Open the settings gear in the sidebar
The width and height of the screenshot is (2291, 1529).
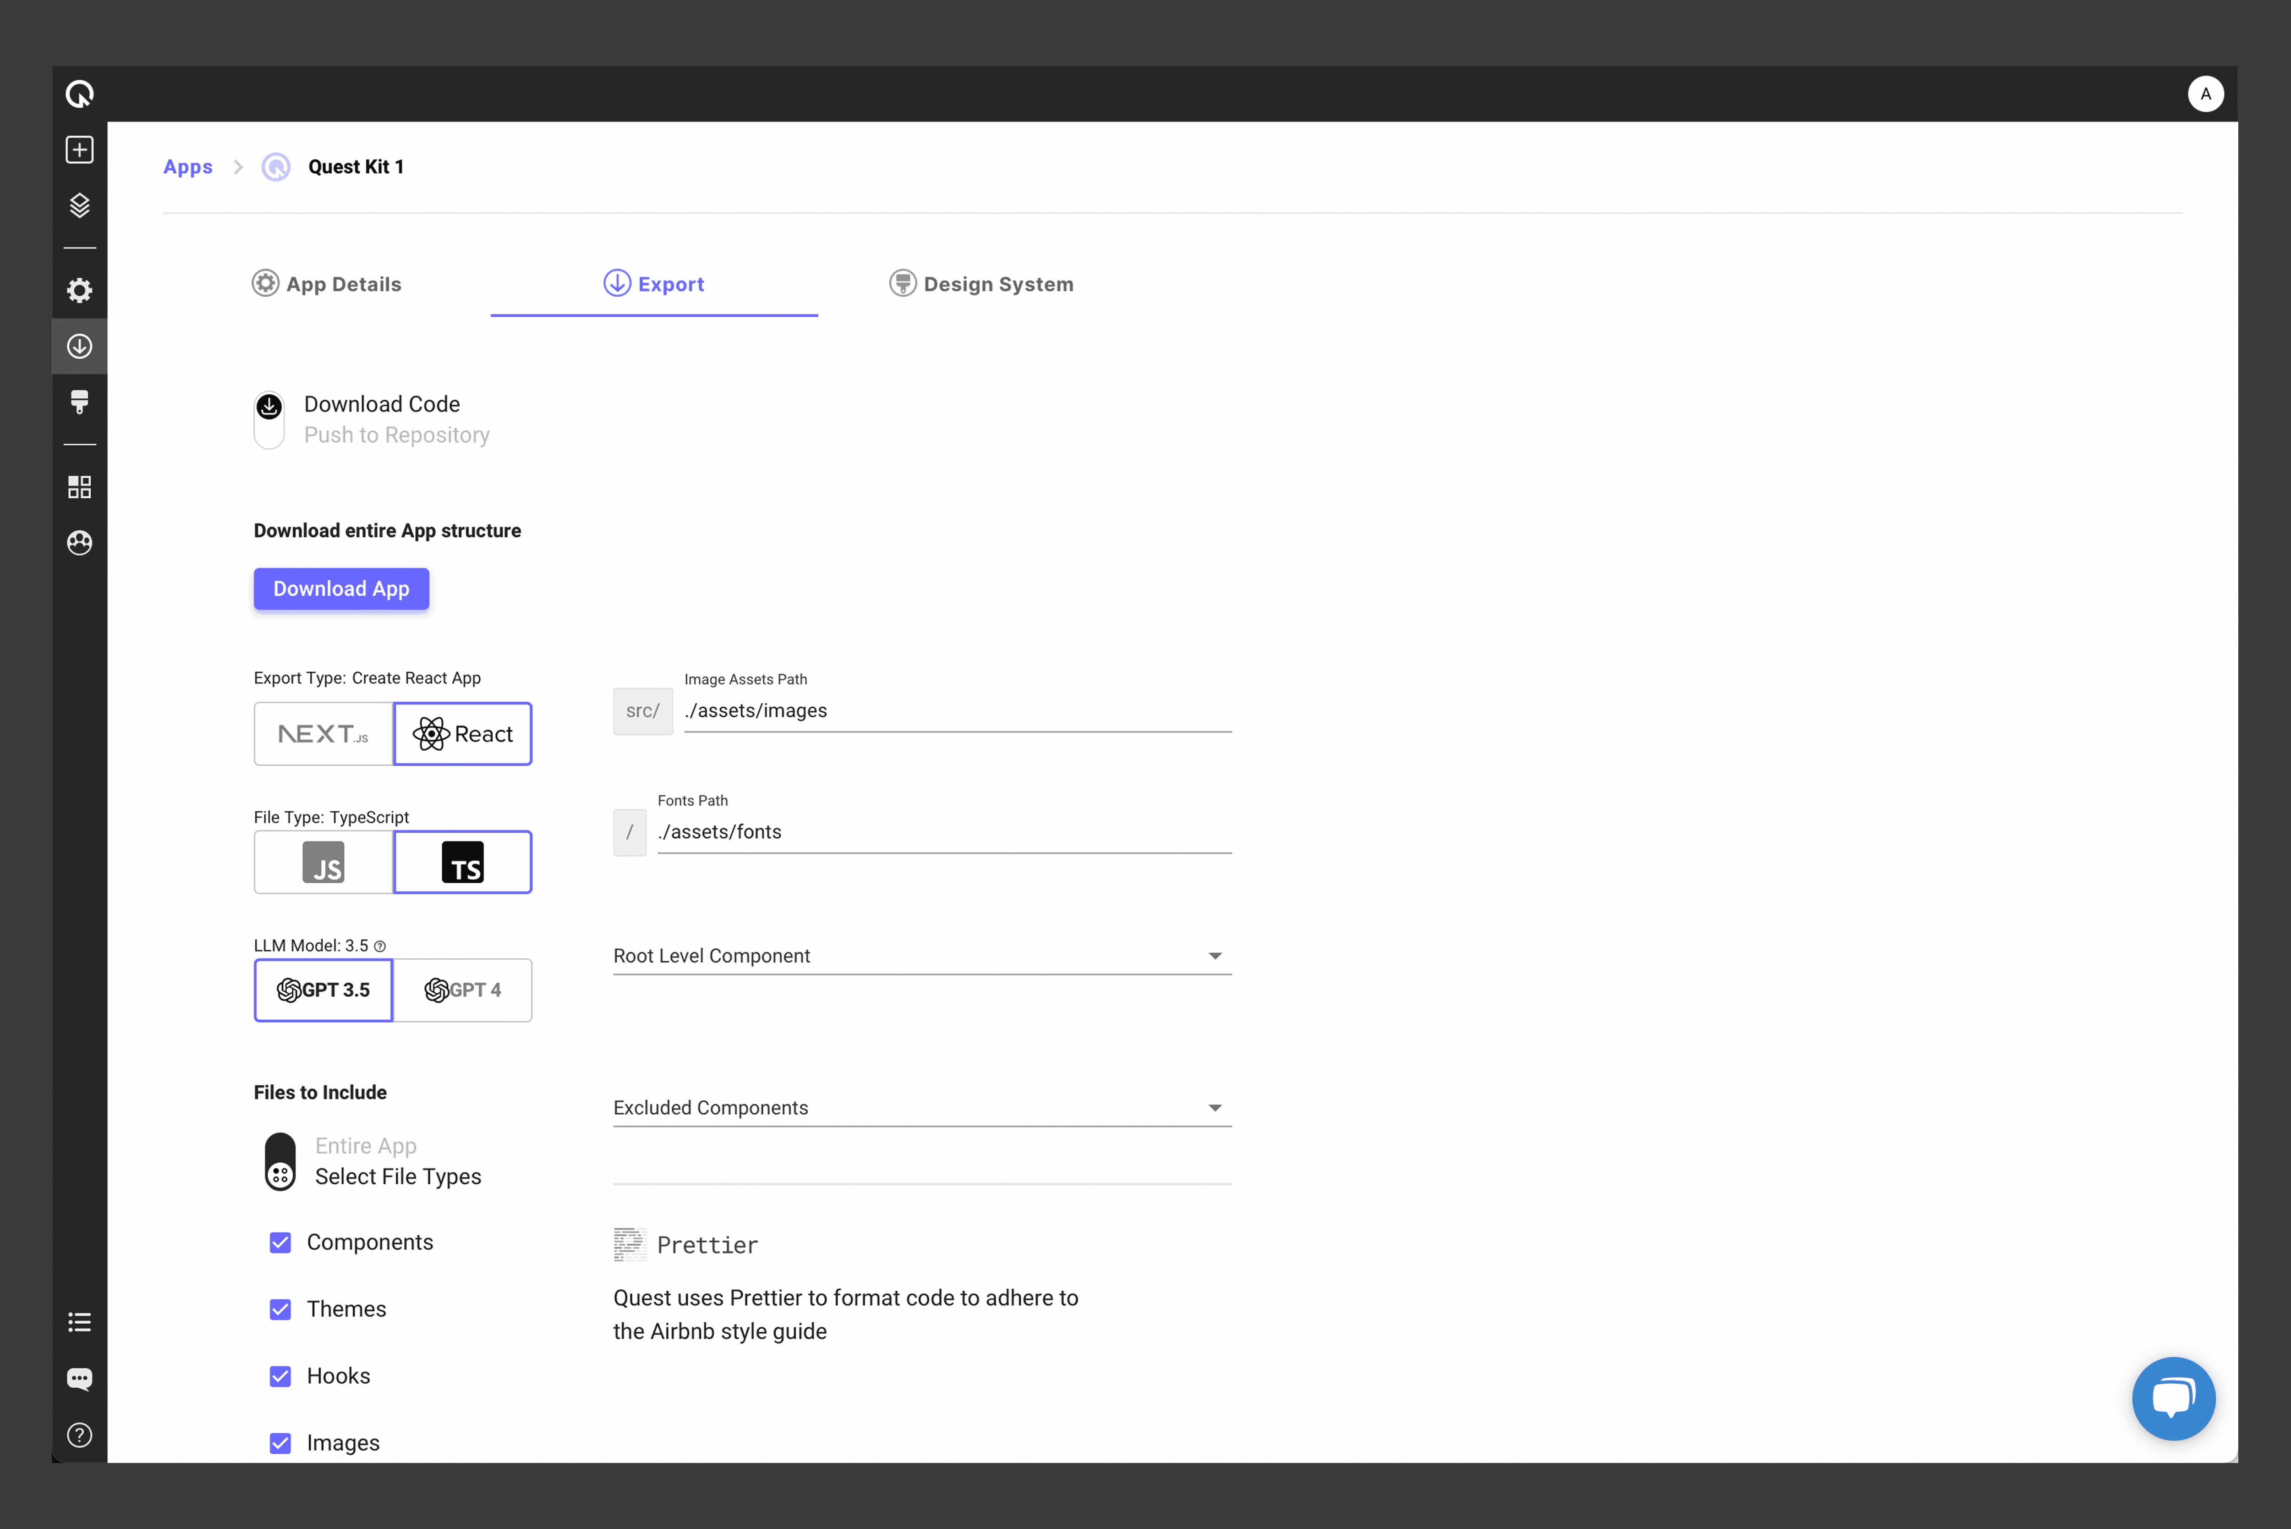[79, 291]
